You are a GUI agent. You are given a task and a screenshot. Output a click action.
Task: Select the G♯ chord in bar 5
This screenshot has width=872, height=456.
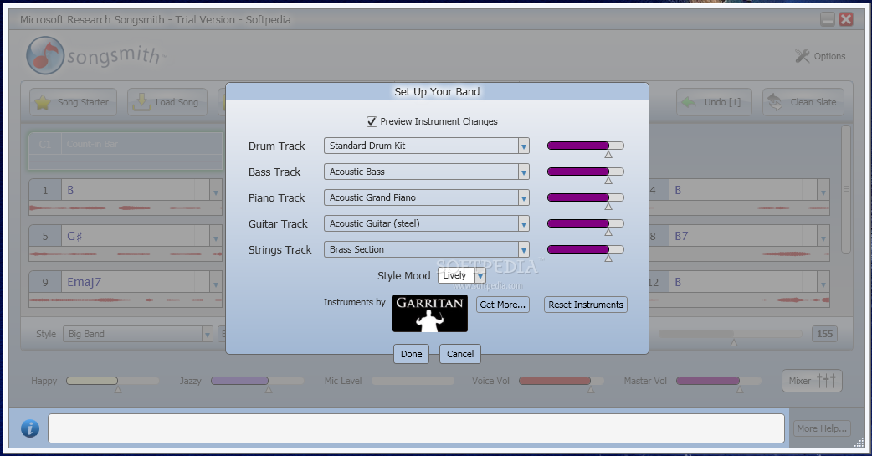[74, 236]
